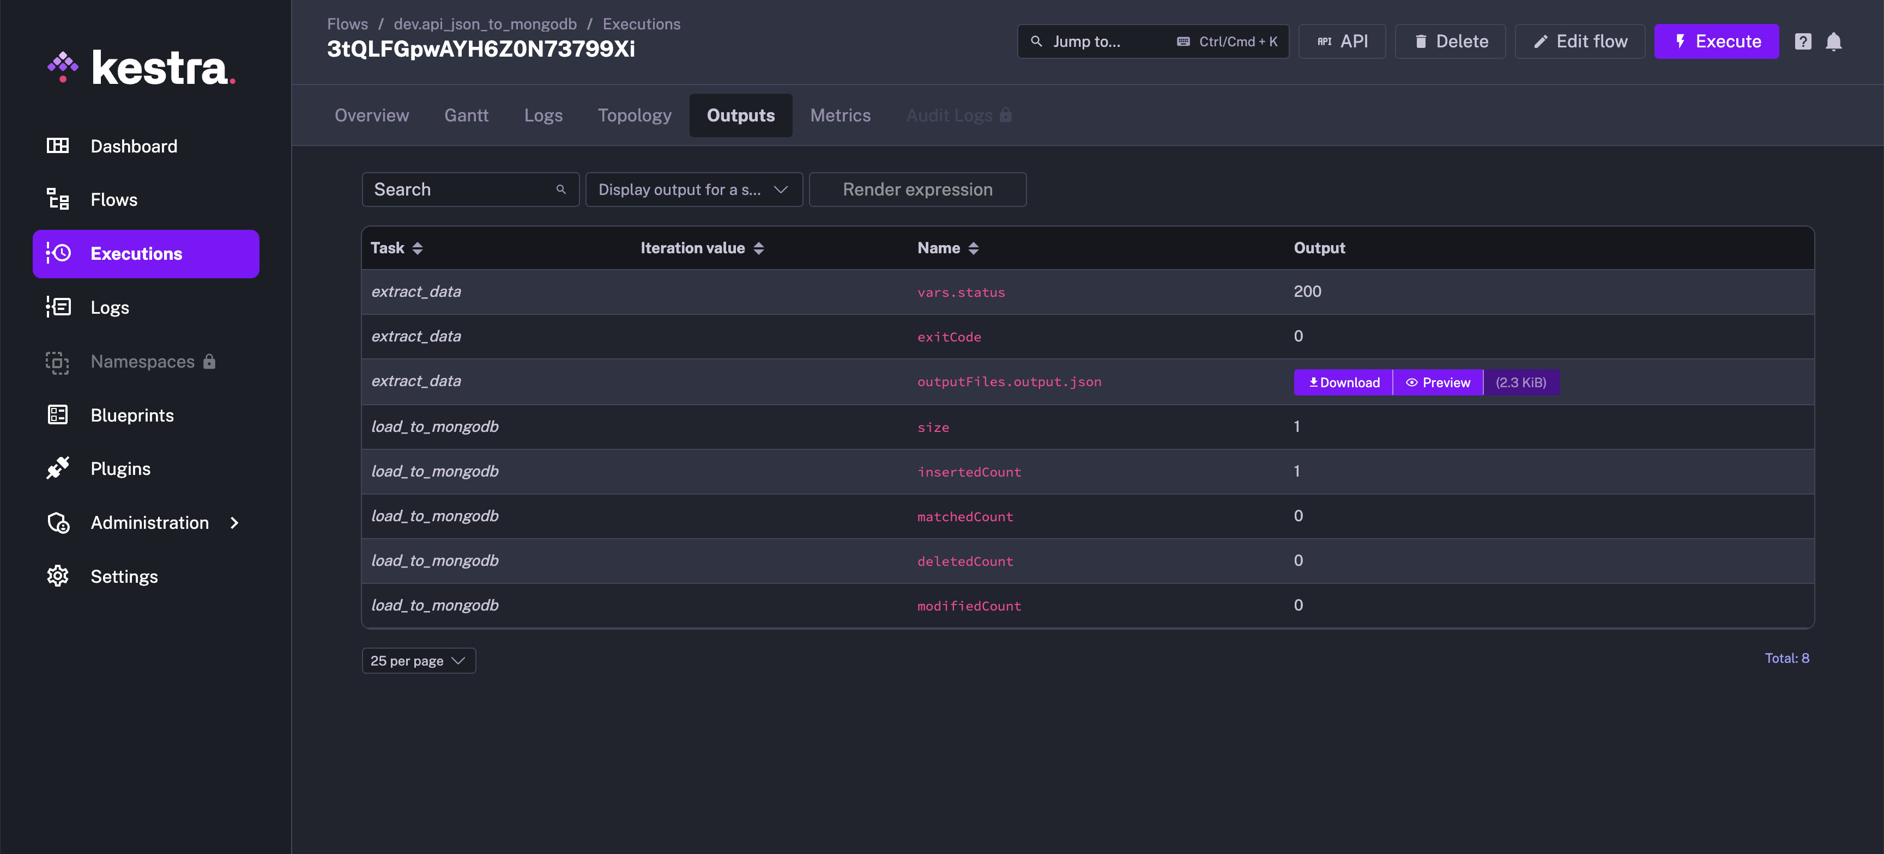Image resolution: width=1884 pixels, height=854 pixels.
Task: Click the Total: 8 label
Action: (x=1786, y=658)
